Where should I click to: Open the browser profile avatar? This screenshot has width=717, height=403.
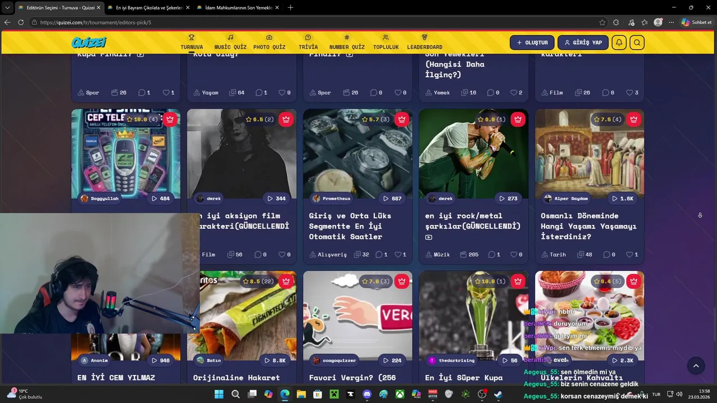point(658,22)
